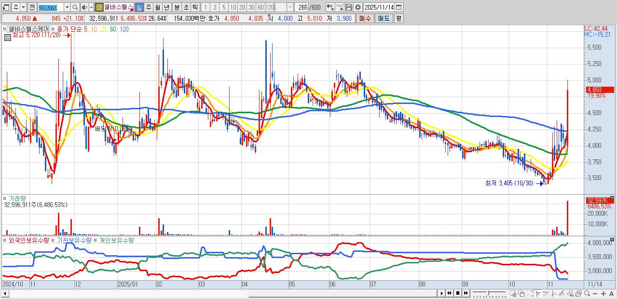Click the chart layout icon at top-left
The width and height of the screenshot is (617, 299).
(x=6, y=7)
